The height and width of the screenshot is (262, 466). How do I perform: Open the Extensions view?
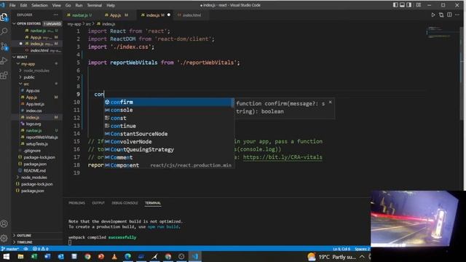point(4,75)
